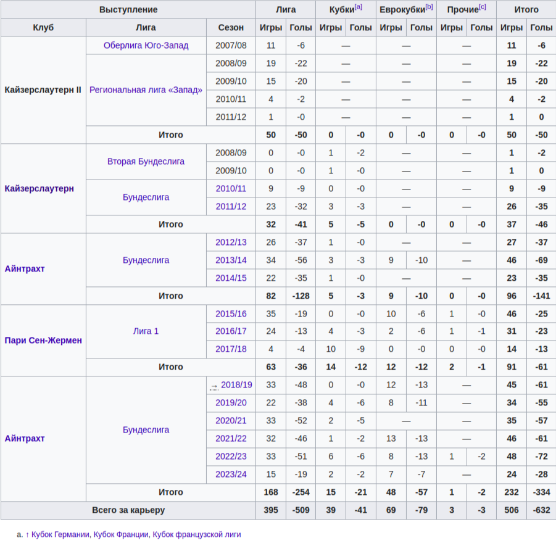Open the 2015/16 season link

coord(231,314)
